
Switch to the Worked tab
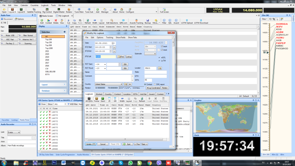(99, 94)
